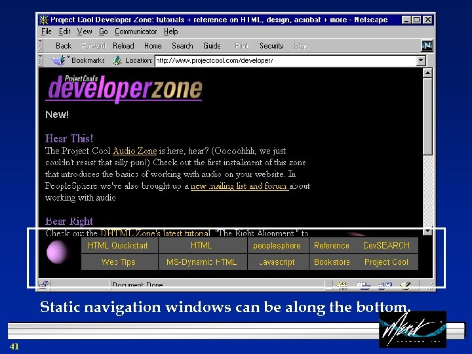Image resolution: width=472 pixels, height=354 pixels.
Task: Click the Reload toolbar button
Action: click(x=123, y=46)
